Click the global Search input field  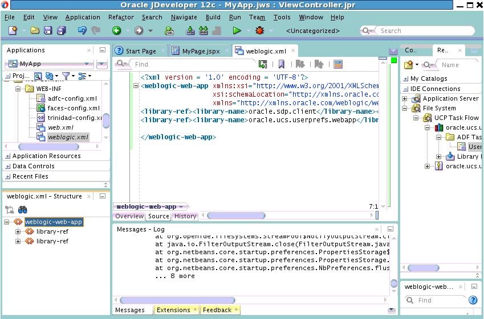[x=424, y=31]
